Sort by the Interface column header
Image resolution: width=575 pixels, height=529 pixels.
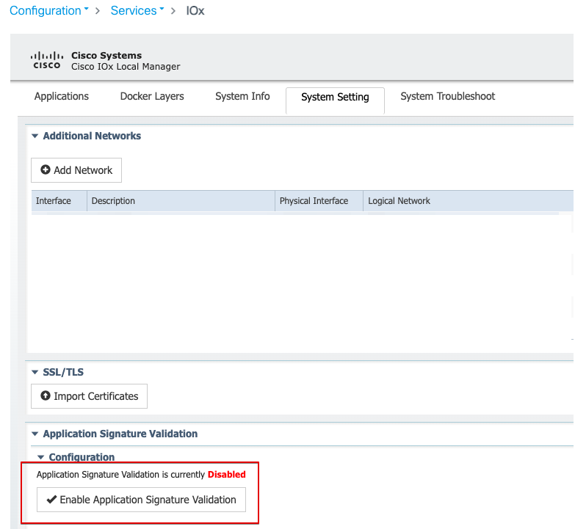[54, 201]
